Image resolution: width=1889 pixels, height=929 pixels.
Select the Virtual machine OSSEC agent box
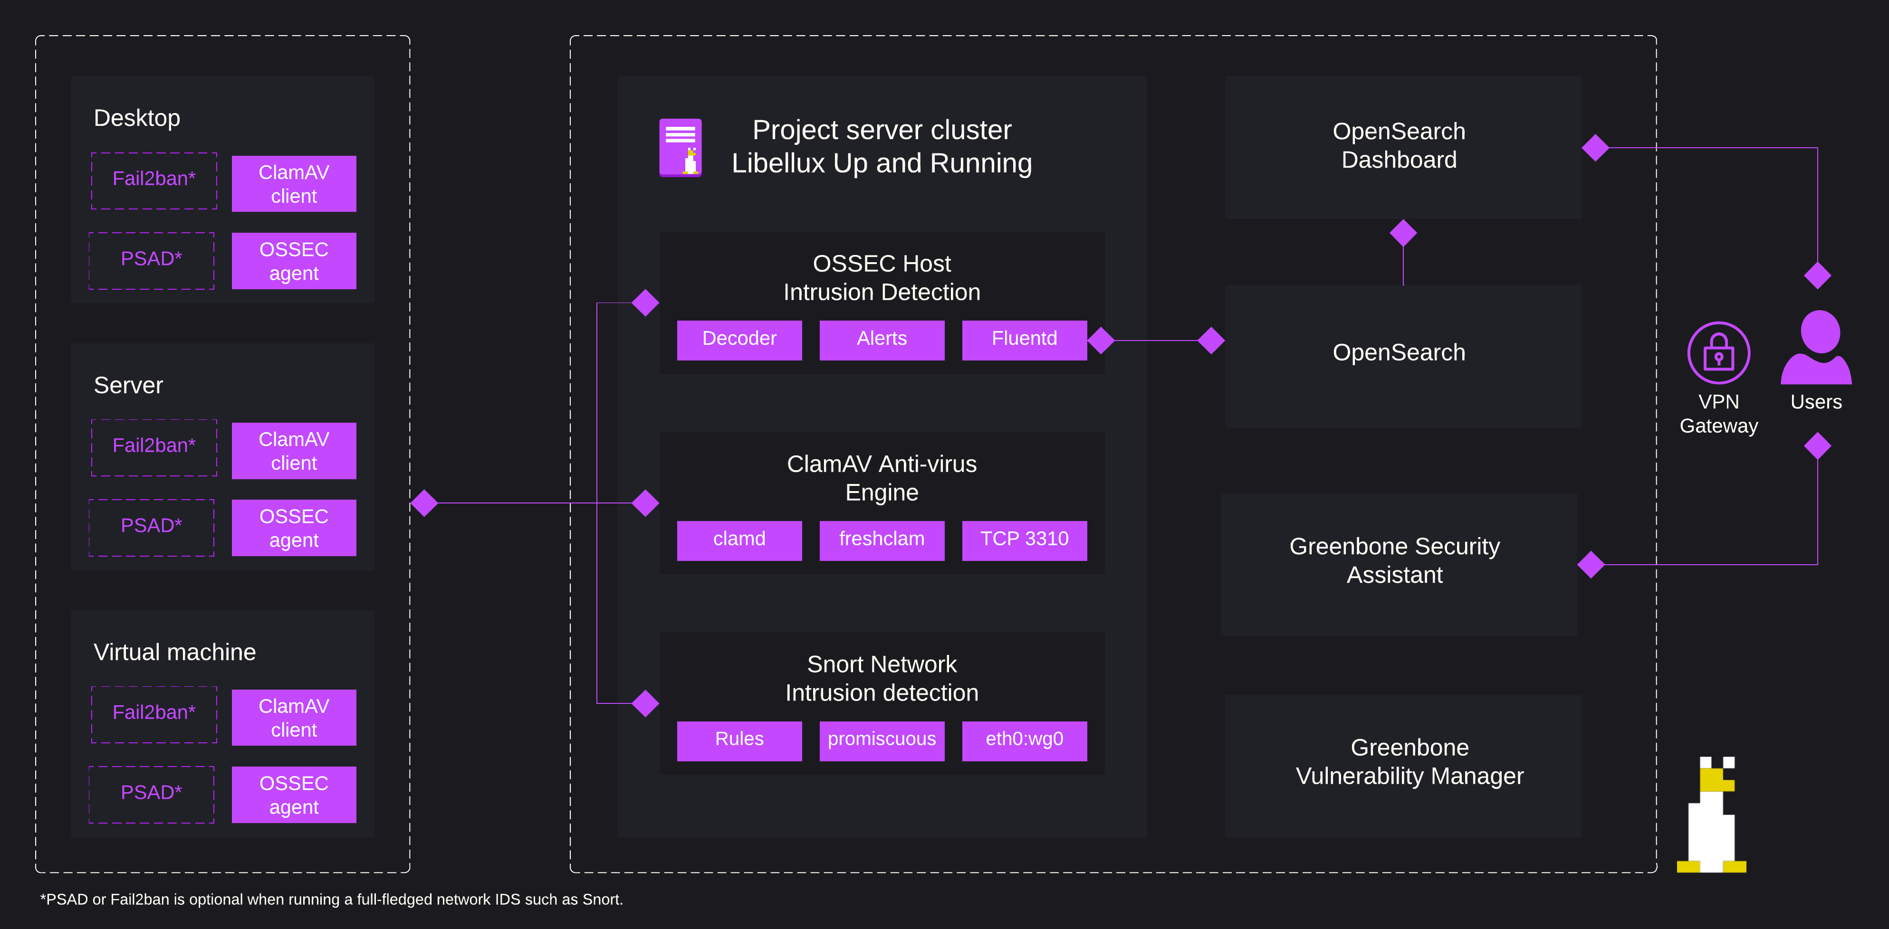[x=294, y=794]
